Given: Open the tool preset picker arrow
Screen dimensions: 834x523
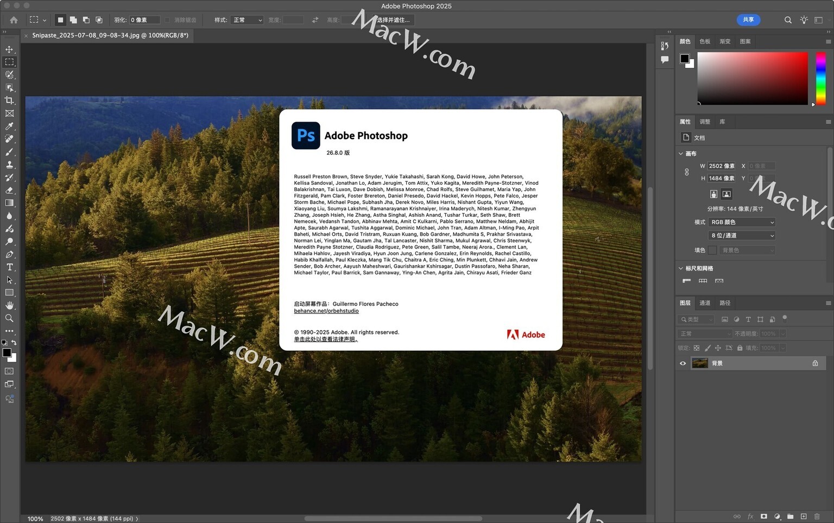Looking at the screenshot, I should click(44, 20).
